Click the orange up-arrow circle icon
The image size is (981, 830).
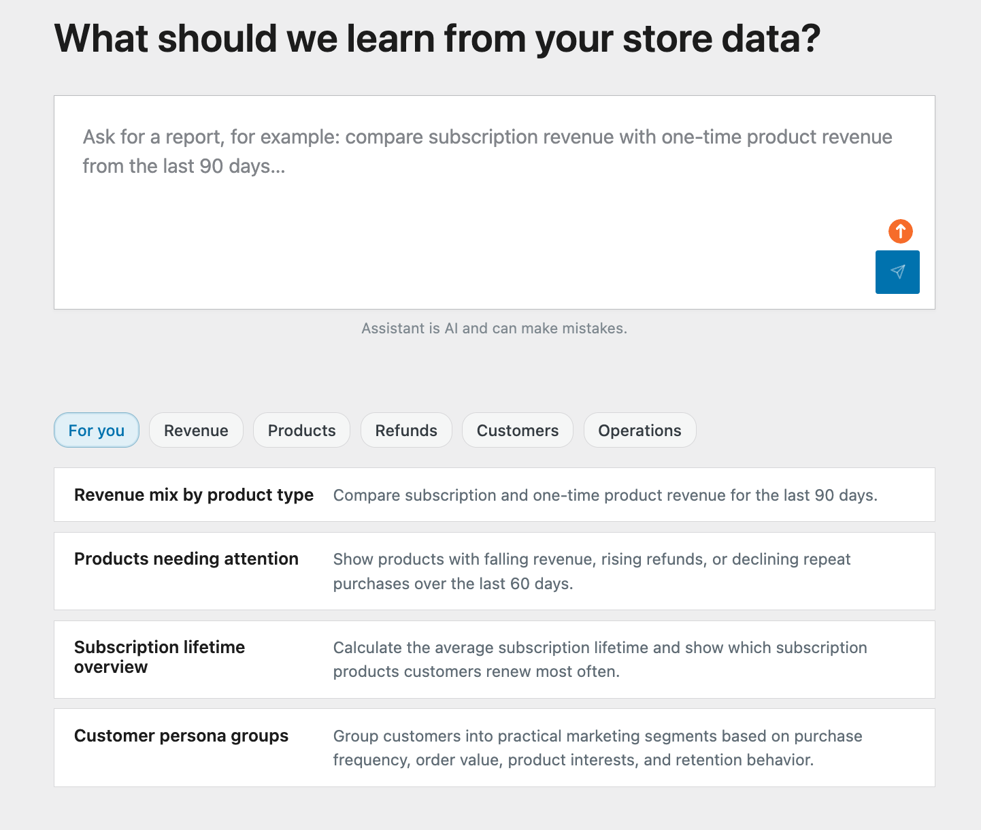click(901, 231)
